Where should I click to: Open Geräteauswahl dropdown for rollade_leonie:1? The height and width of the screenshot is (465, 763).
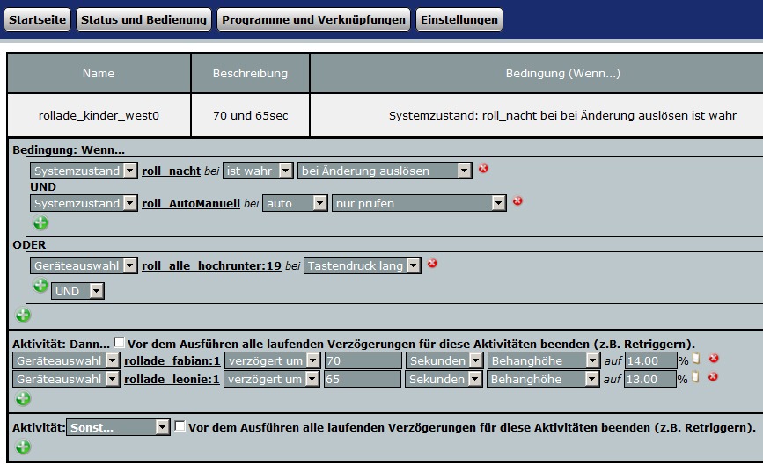tap(66, 379)
